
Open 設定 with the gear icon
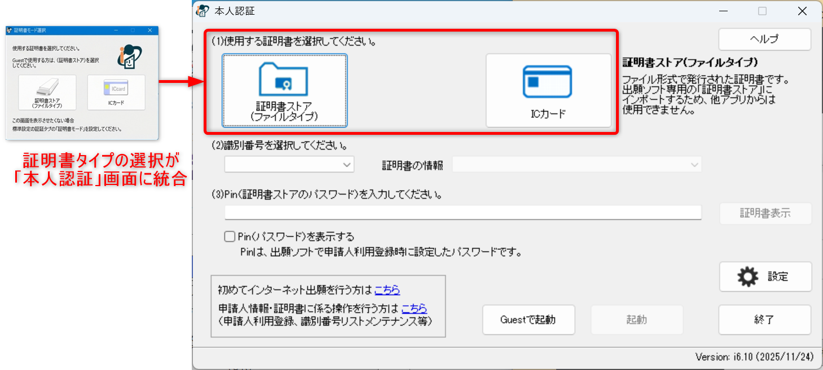tap(748, 277)
